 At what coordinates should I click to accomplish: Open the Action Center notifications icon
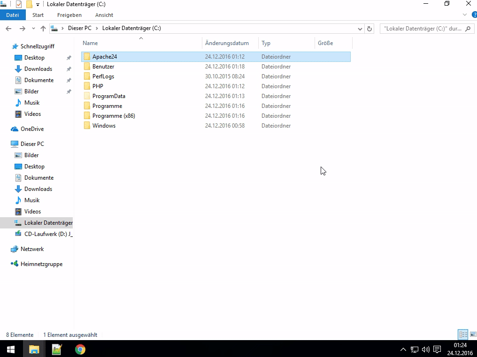437,349
